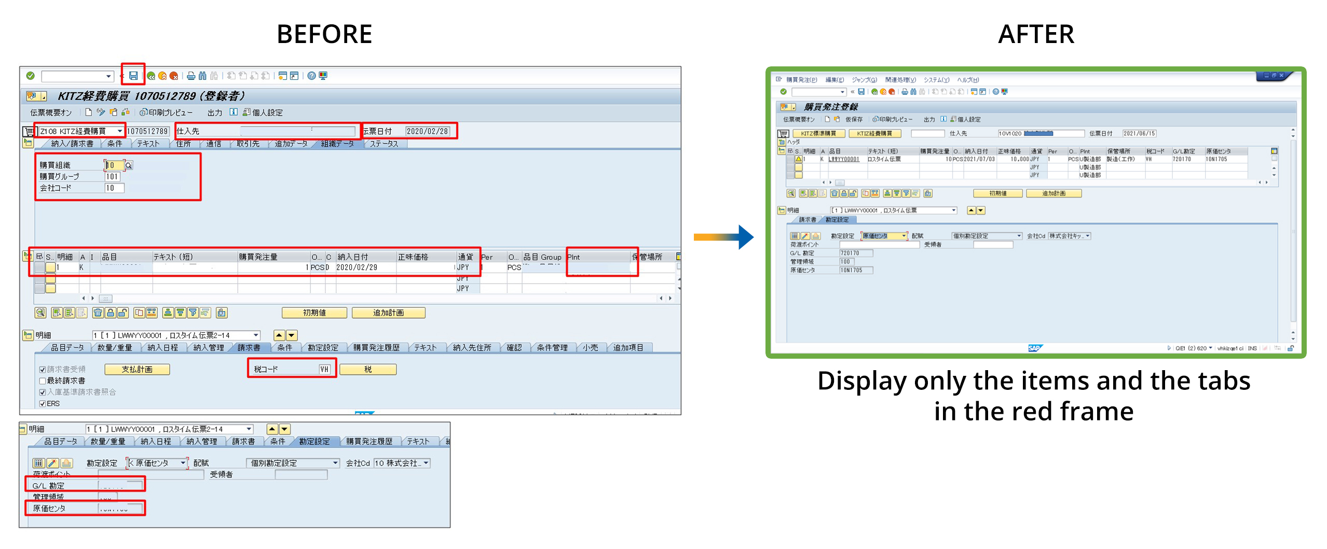Toggle the 最終請求書 checkbox

(x=43, y=381)
